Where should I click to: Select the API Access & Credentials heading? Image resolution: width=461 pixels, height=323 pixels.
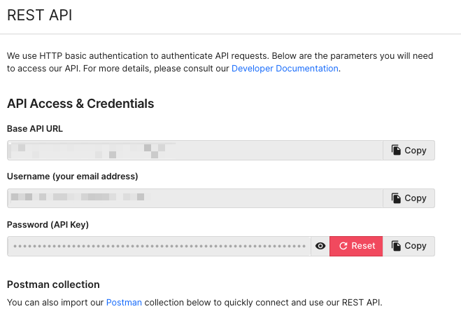point(80,104)
